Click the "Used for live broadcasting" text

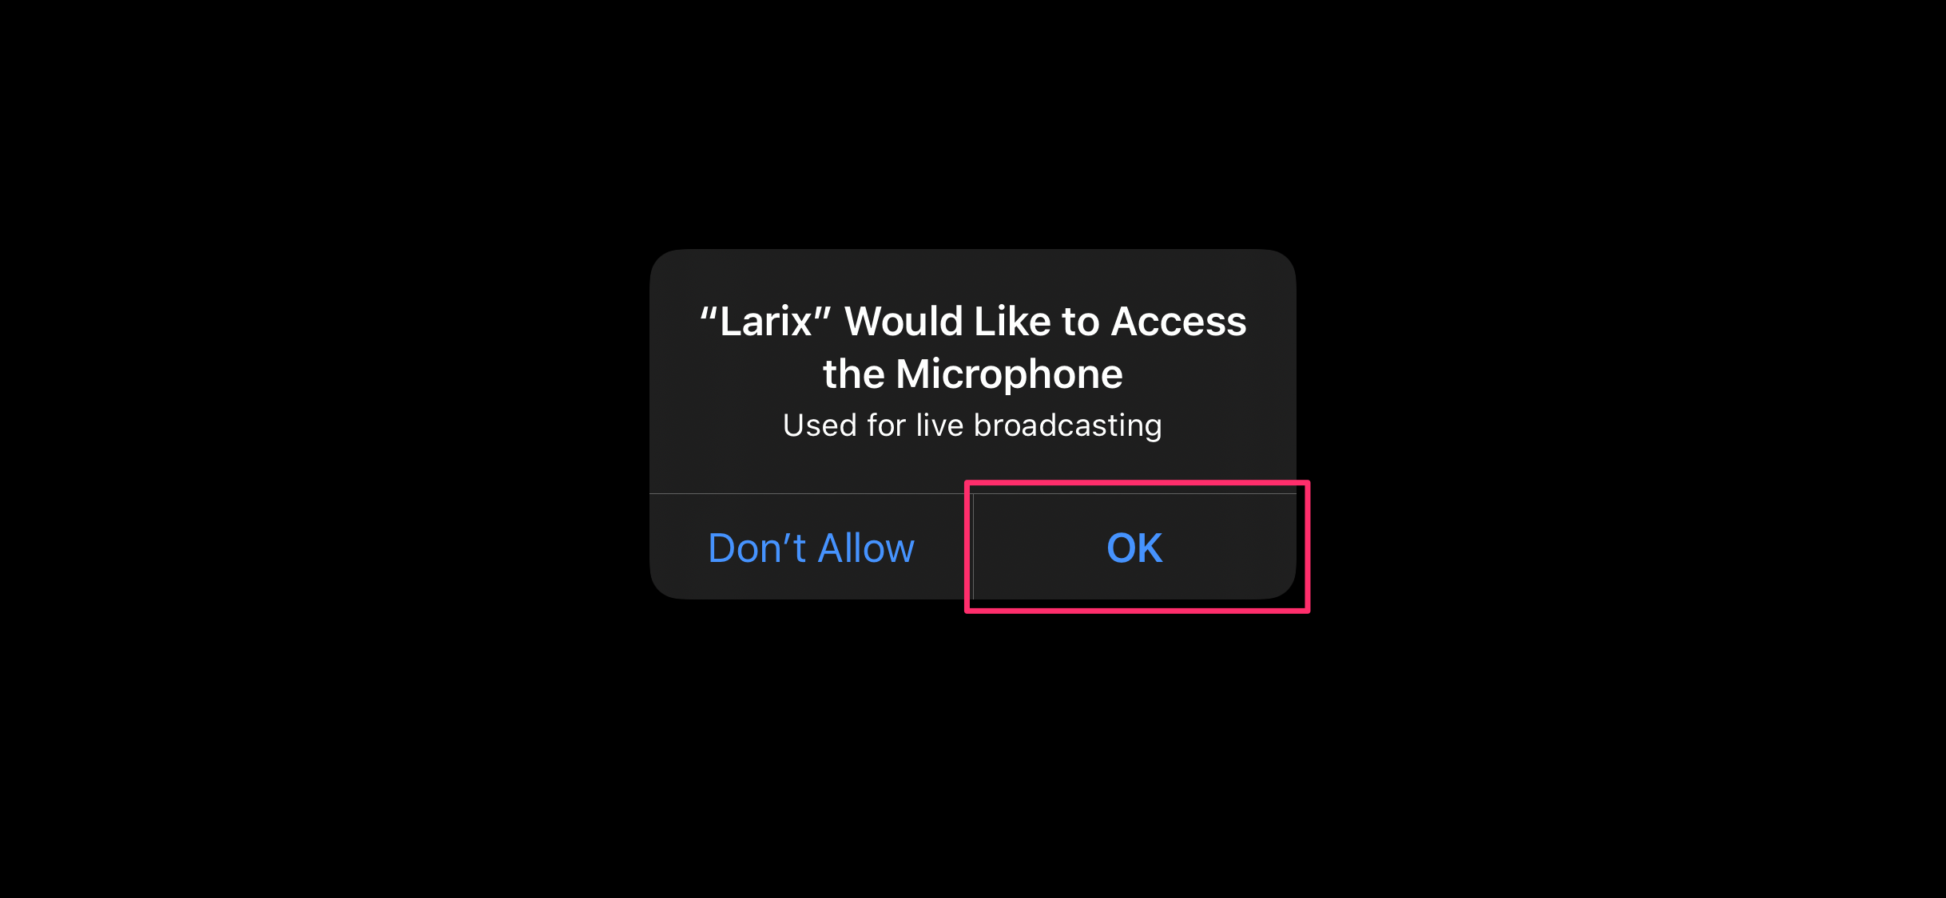tap(972, 425)
